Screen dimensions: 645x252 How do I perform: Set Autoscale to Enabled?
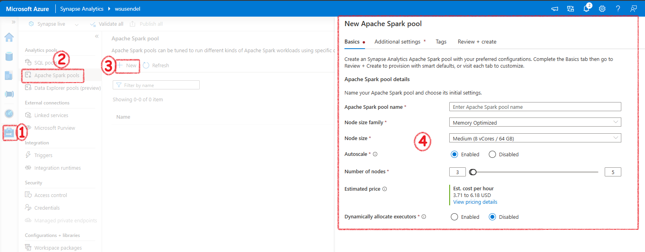click(x=454, y=154)
